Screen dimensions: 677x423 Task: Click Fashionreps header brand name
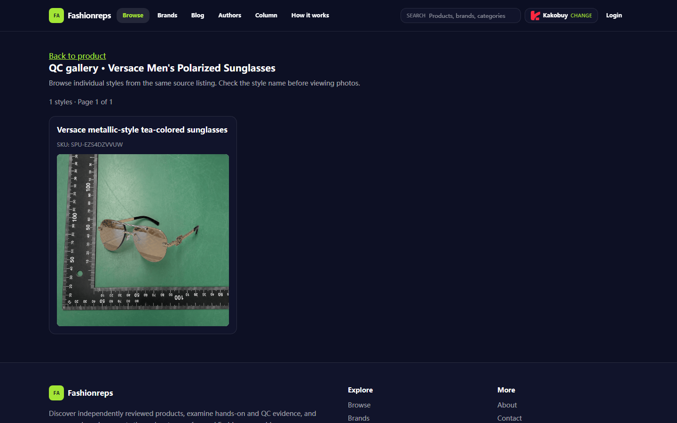tap(89, 16)
